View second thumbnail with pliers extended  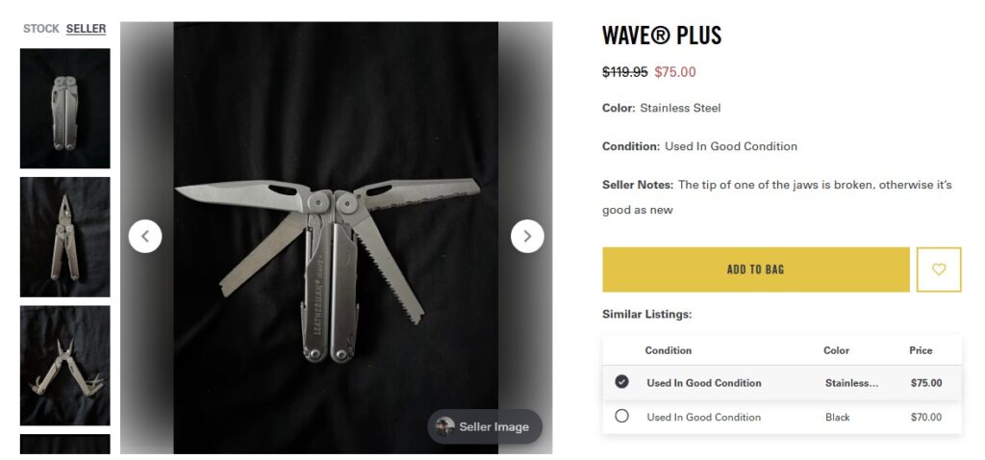[65, 237]
